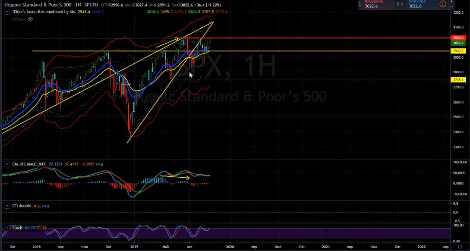Click the 0.0 spread value in trading panel

(400, 4)
